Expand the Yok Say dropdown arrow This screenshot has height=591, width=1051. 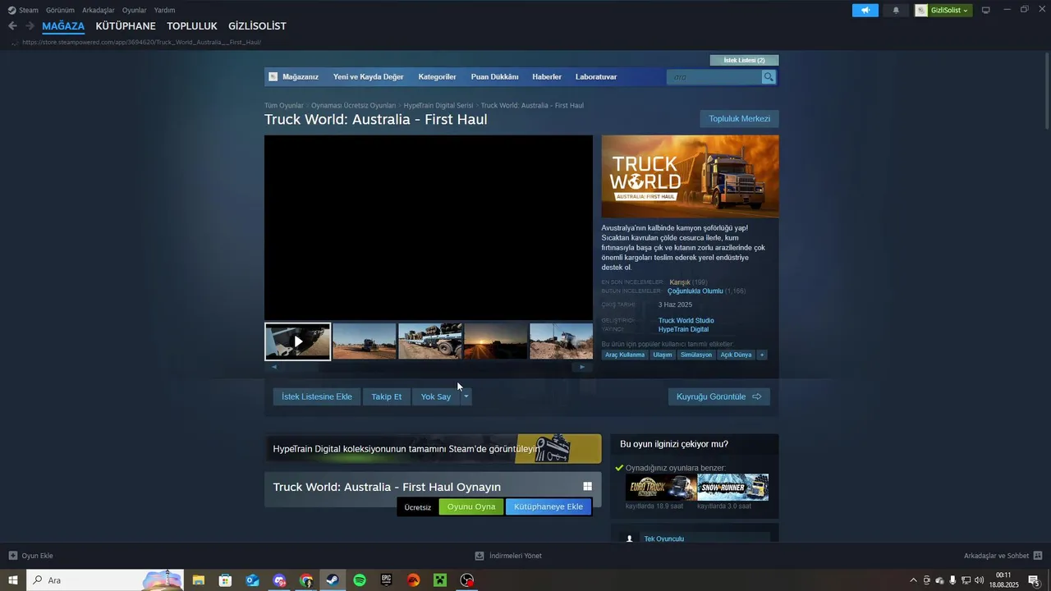click(x=466, y=396)
